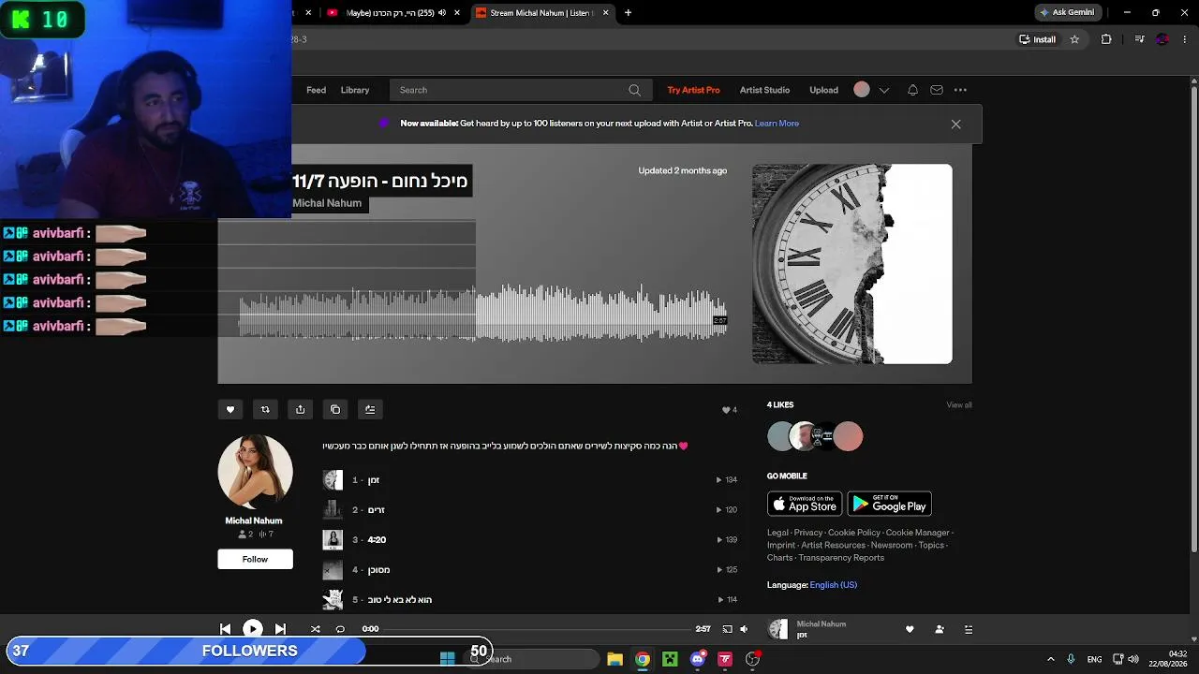Open Chrome three-dot menu
The image size is (1199, 674).
pos(1186,39)
